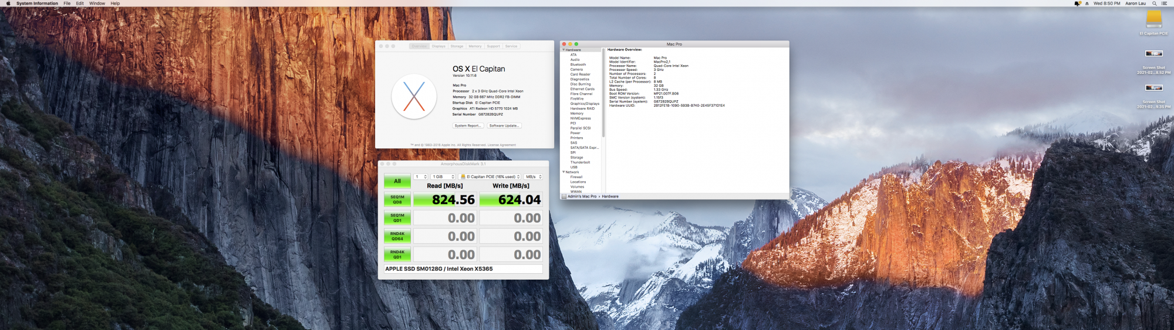Open the Apple menu in menu bar
The height and width of the screenshot is (330, 1174).
[x=8, y=4]
